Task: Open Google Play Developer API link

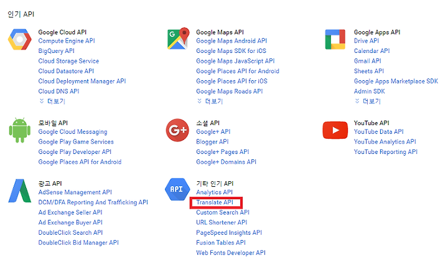Action: pos(75,152)
